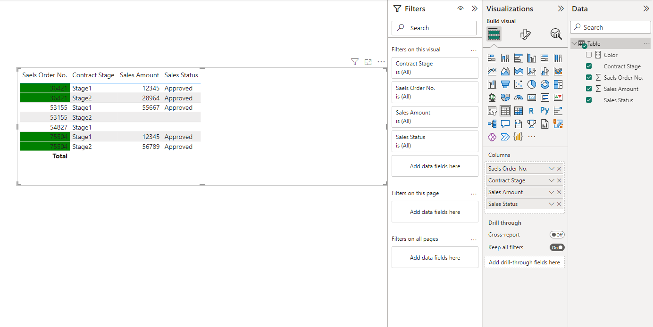Add the Q&A speech bubble visual
The width and height of the screenshot is (653, 327).
(505, 124)
